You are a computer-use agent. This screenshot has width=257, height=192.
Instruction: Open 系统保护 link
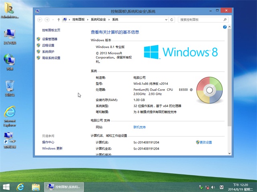48,52
